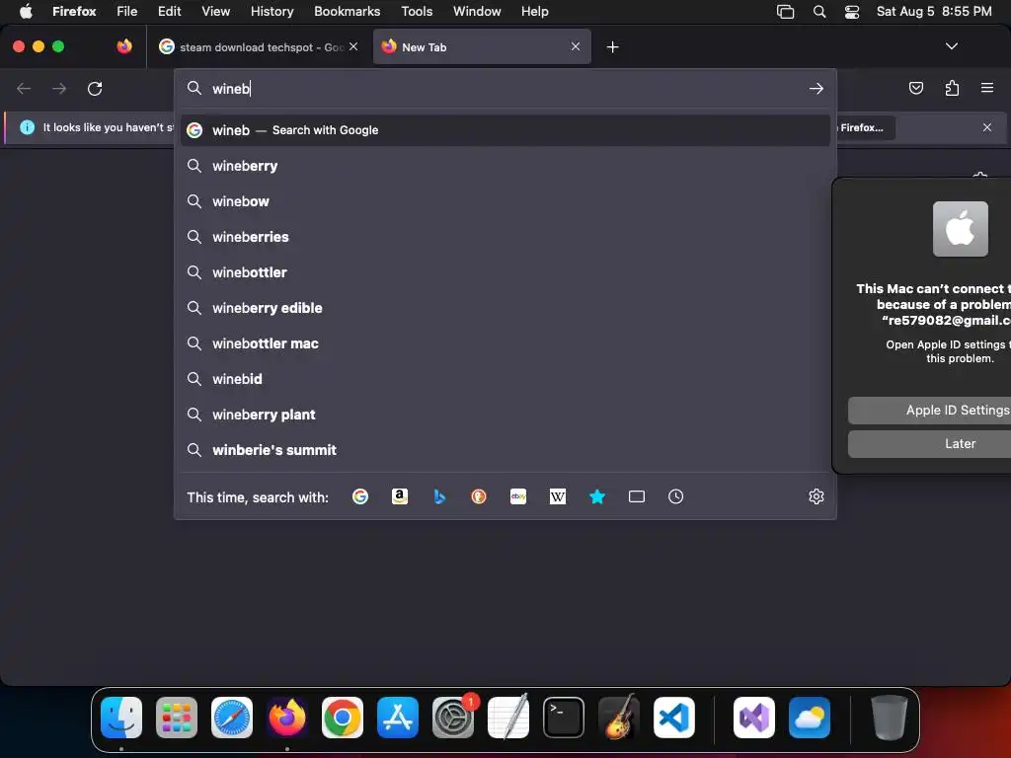Open the Bookmarks menu

pos(347,11)
